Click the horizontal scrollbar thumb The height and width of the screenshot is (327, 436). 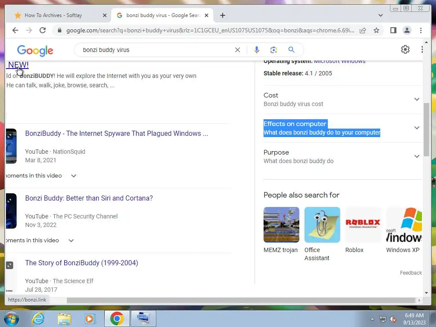point(242,300)
